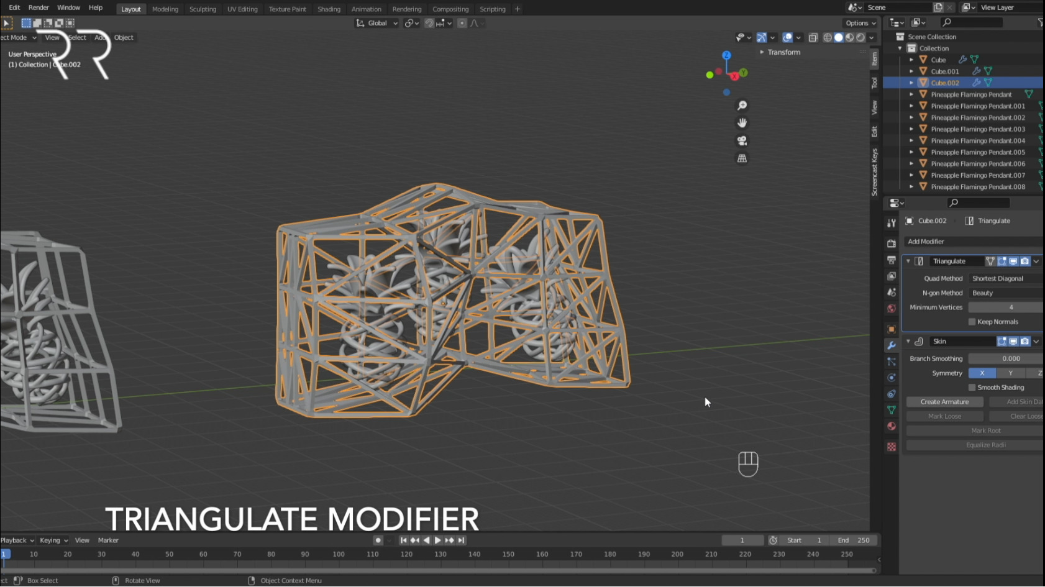Switch perspective/orthographic grid icon
Screen dimensions: 1045x587
coord(742,158)
